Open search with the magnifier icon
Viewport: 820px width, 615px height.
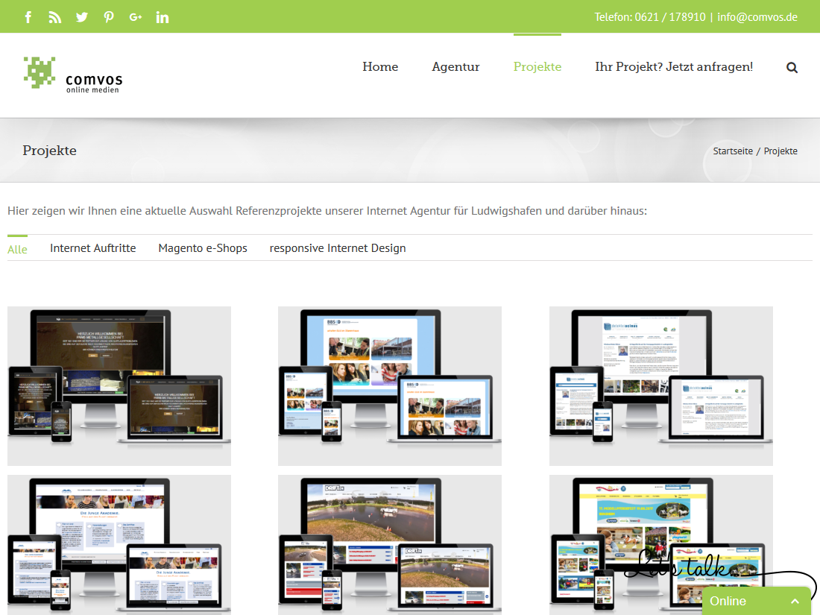pos(792,67)
